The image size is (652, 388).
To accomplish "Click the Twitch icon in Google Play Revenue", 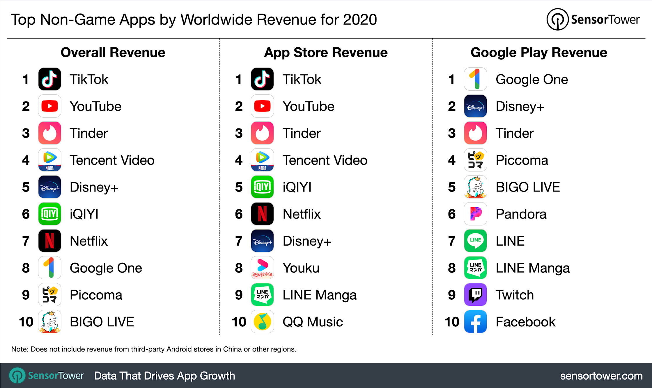I will point(475,294).
